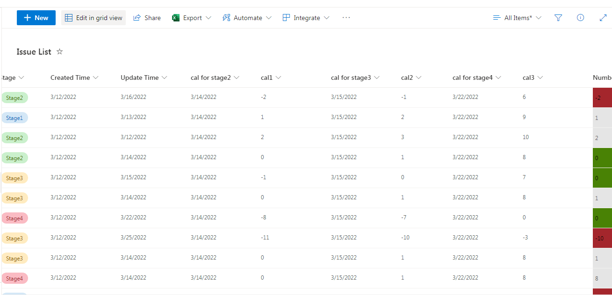Screen dimensions: 612x295
Task: Open cal2 column header menu
Action: point(411,77)
